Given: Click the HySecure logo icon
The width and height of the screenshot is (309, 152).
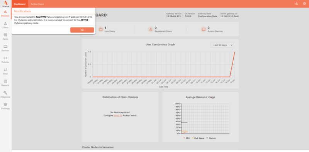Looking at the screenshot, I should pyautogui.click(x=6, y=3).
